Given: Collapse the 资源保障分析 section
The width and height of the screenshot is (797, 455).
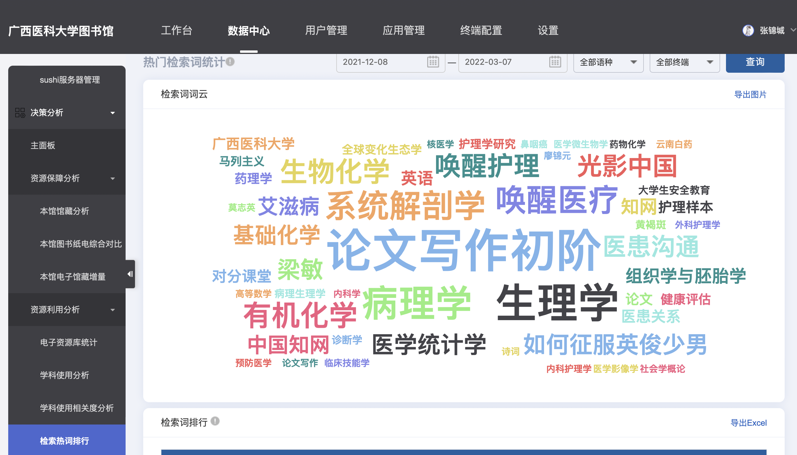Looking at the screenshot, I should pyautogui.click(x=113, y=179).
